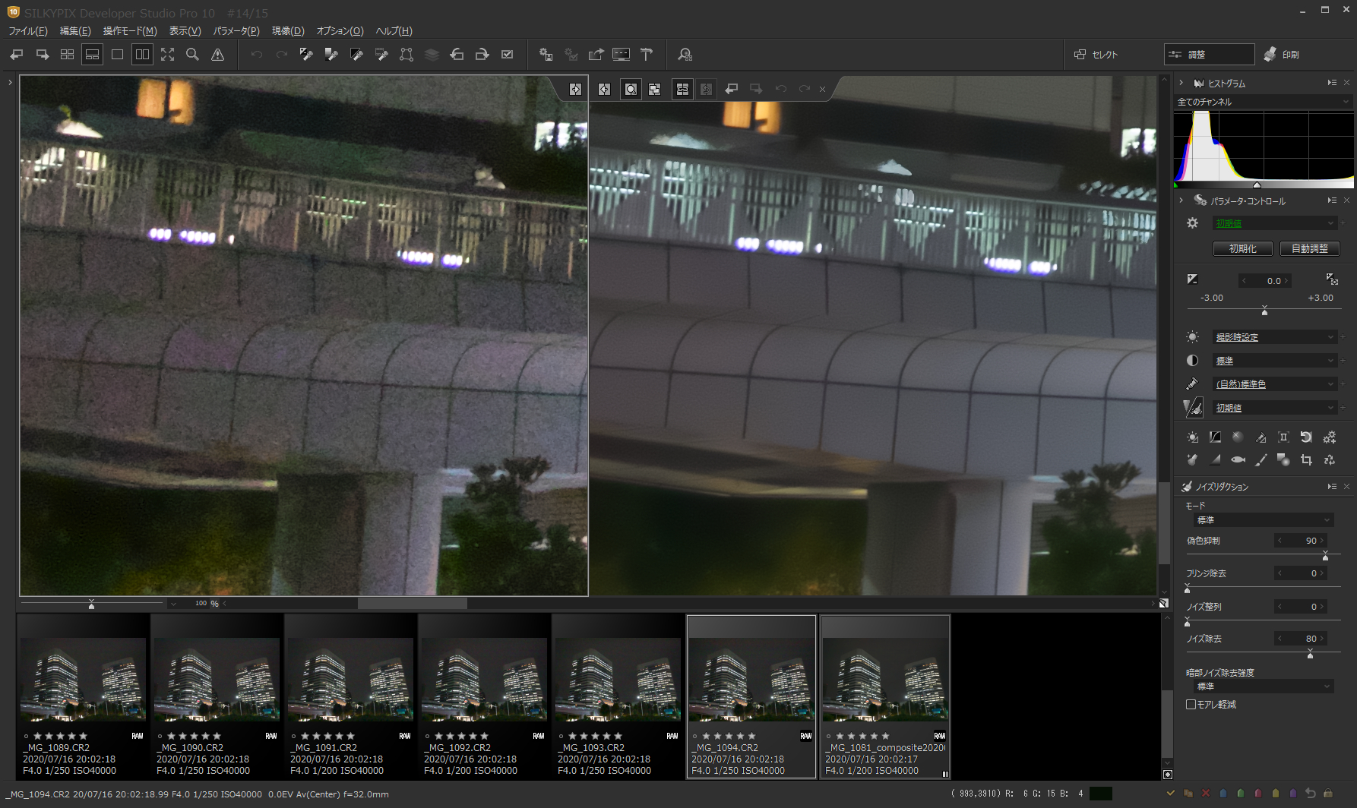
Task: Toggle the warning triangle highlight display
Action: click(217, 55)
